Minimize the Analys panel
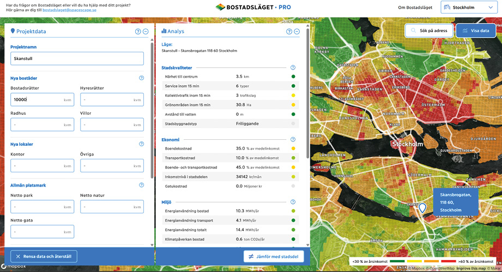The image size is (502, 272). click(297, 32)
